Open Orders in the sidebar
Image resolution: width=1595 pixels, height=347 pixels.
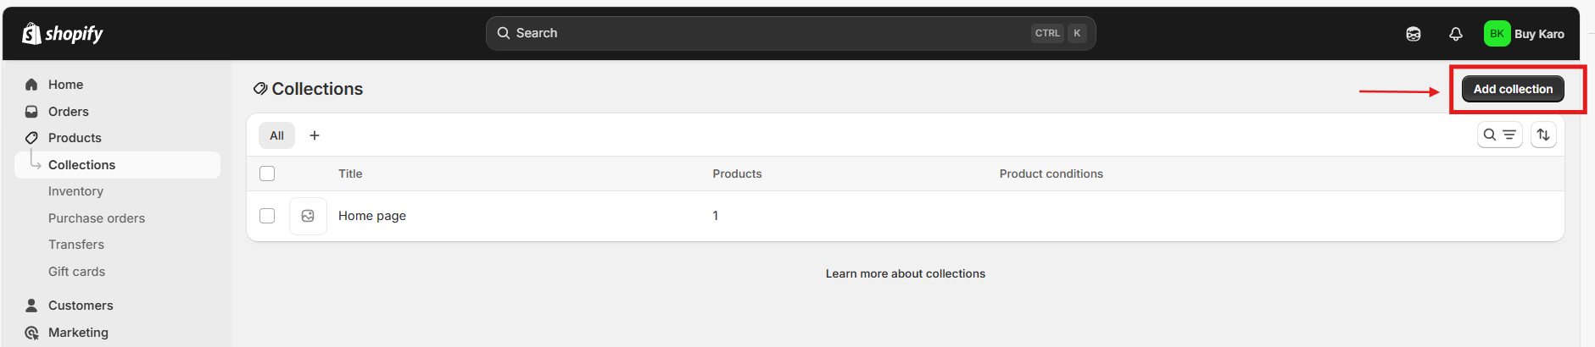68,112
